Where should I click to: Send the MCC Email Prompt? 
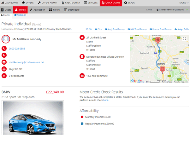(137, 29)
